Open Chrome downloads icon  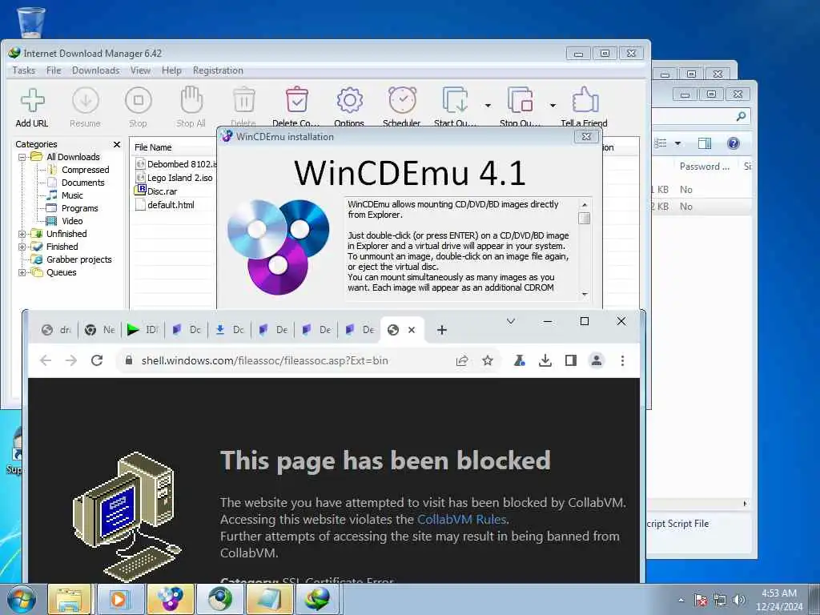[545, 360]
